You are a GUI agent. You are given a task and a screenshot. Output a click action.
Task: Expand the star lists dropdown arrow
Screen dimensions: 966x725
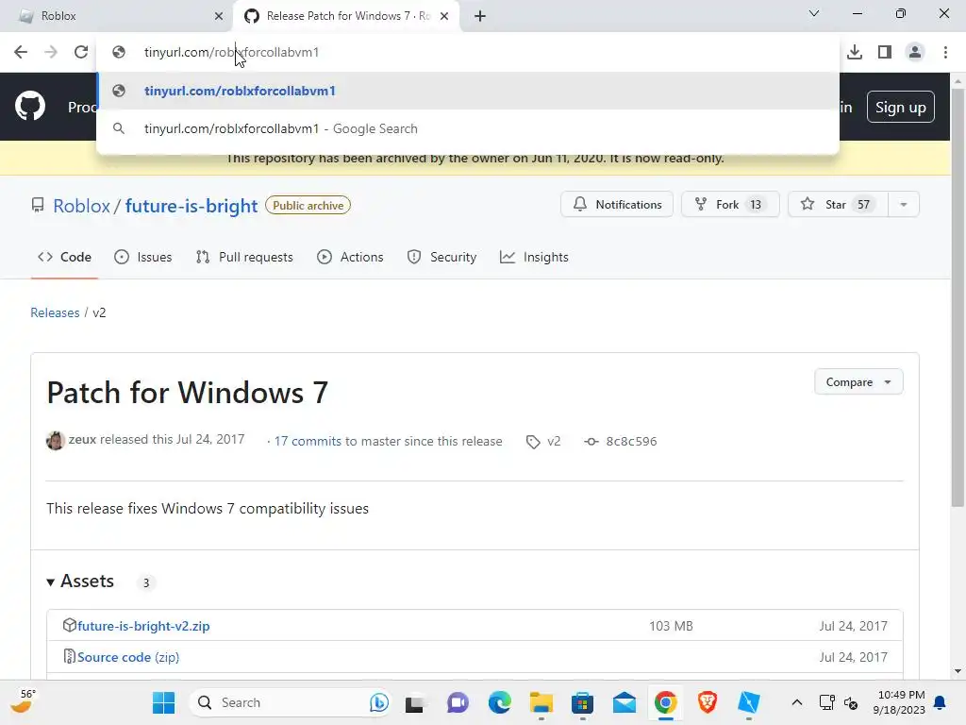point(904,204)
